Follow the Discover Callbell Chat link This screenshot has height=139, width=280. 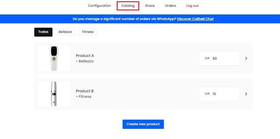(195, 19)
